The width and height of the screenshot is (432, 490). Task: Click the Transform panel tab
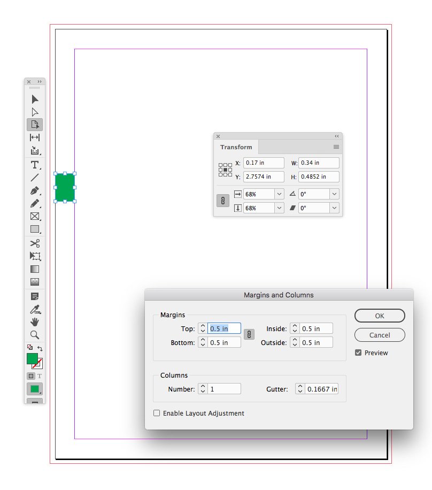click(236, 147)
